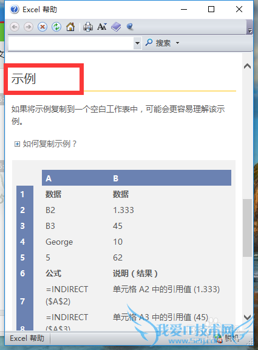
Task: Click the Excel help question mark icon
Action: (x=15, y=9)
